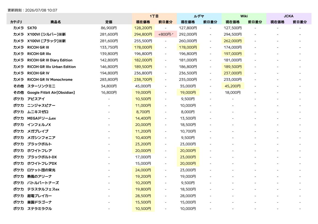318x224 pixels.
Task: Click the 237,000円 Wiki price cell
Action: 233,73
